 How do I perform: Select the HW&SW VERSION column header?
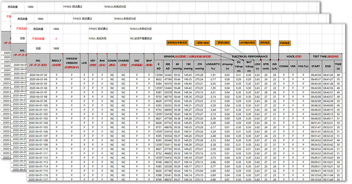[x=72, y=63]
